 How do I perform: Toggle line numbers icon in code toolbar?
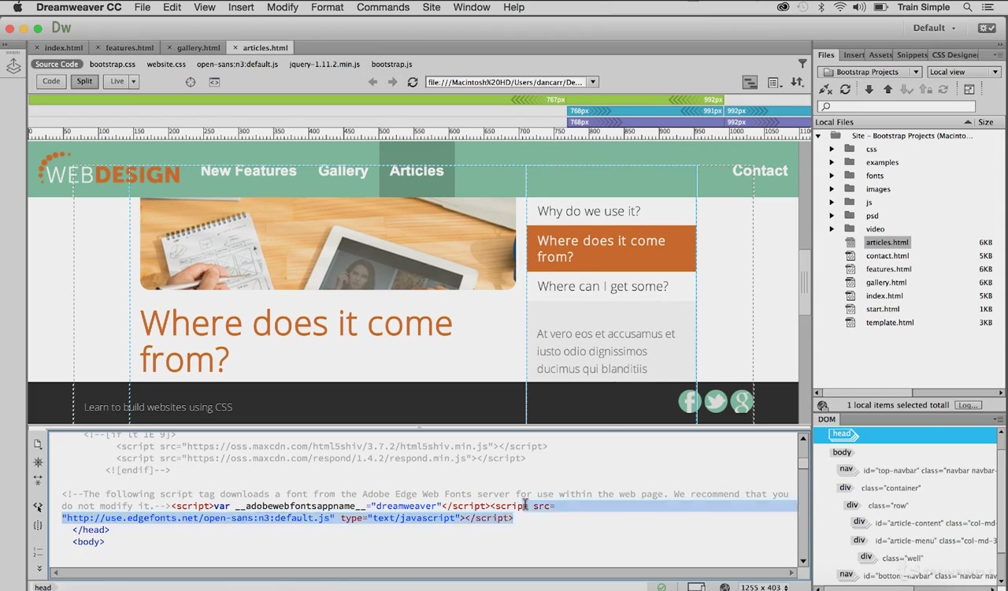pos(38,552)
